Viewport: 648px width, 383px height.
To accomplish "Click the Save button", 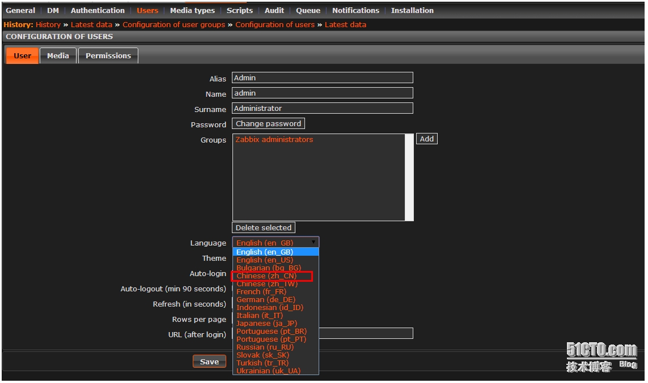I will click(x=210, y=362).
